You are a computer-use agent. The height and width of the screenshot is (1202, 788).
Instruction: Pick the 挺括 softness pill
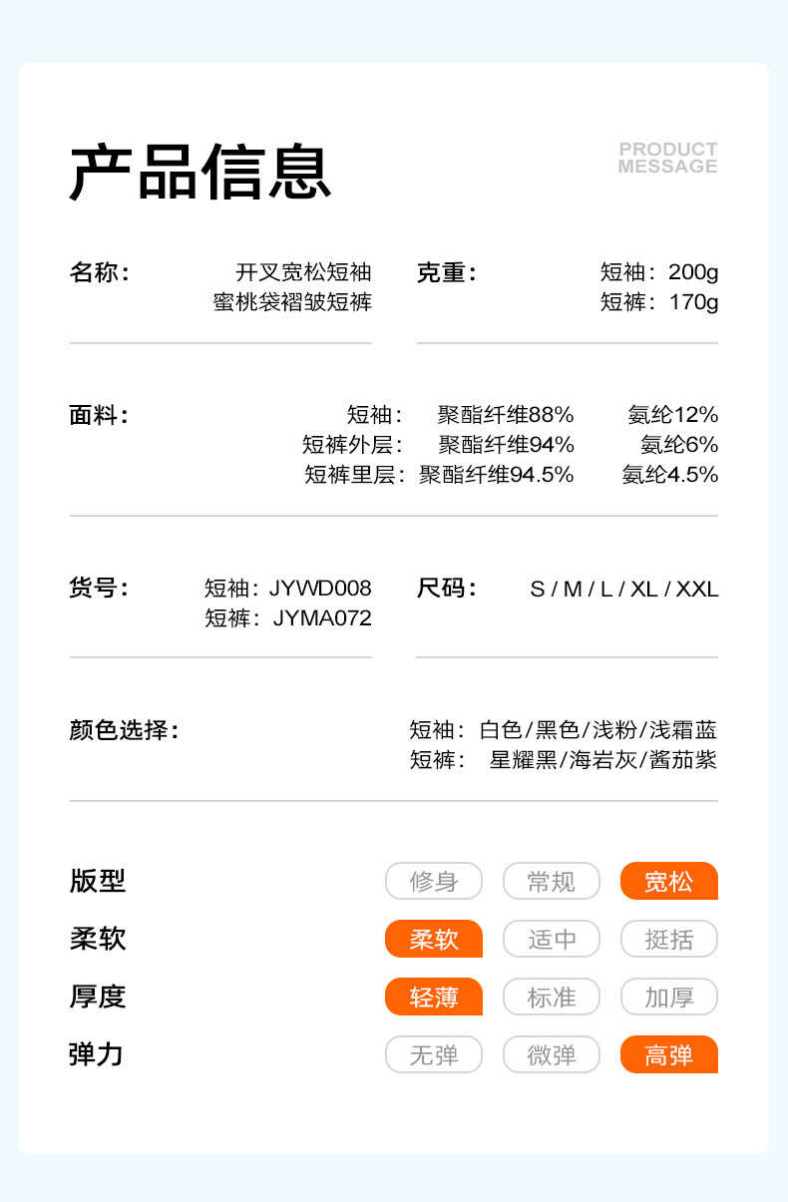tap(668, 939)
